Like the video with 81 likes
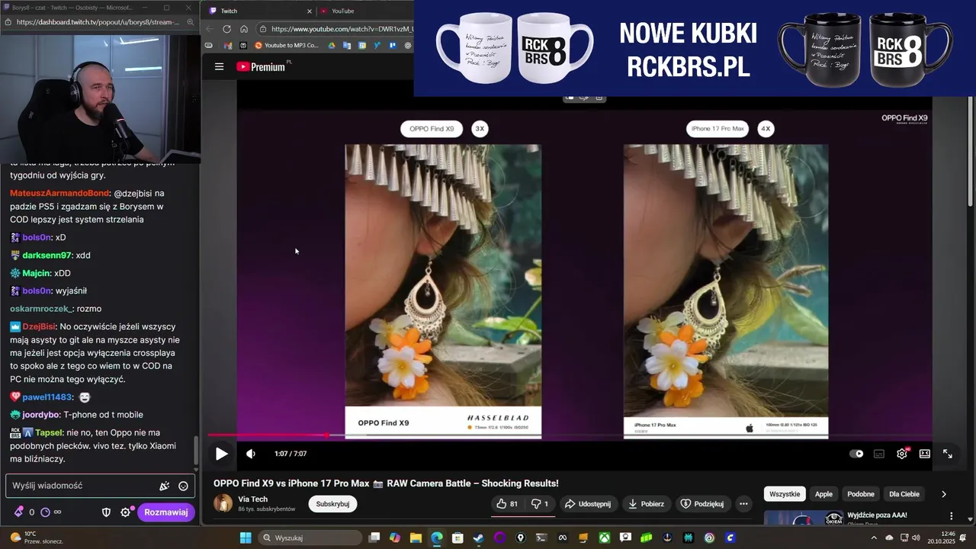Image resolution: width=976 pixels, height=549 pixels. coord(507,504)
